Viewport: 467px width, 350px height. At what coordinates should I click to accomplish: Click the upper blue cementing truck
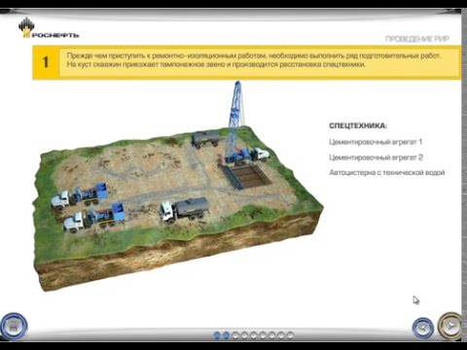(79, 196)
